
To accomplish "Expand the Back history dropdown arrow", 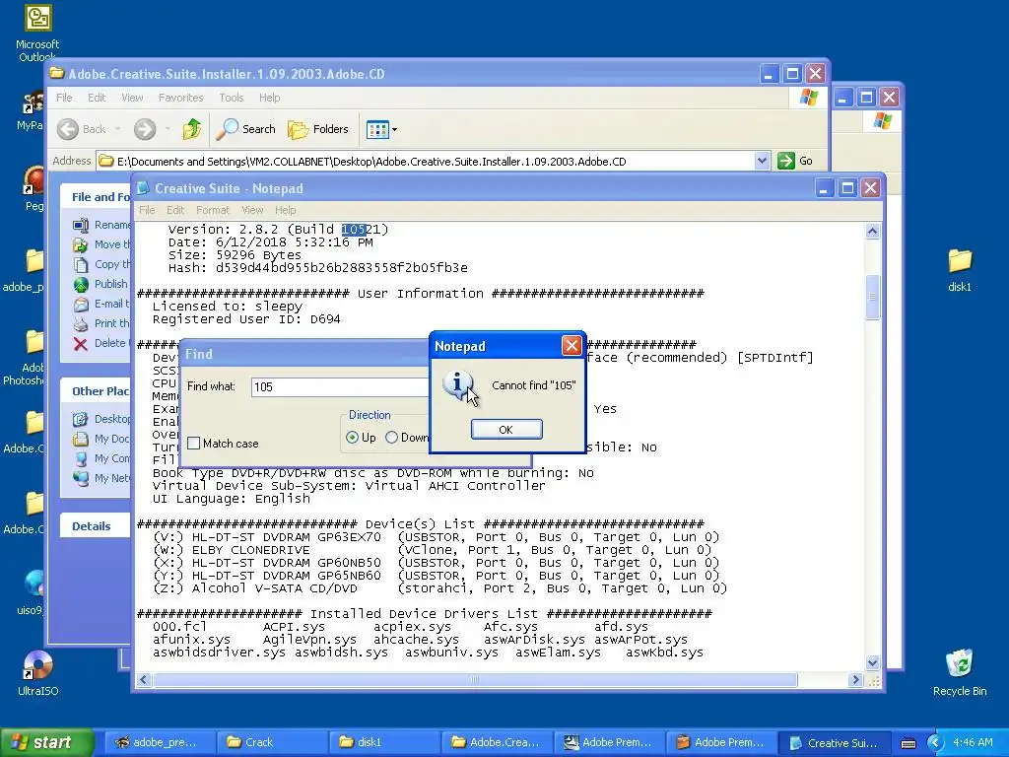I will pos(118,129).
